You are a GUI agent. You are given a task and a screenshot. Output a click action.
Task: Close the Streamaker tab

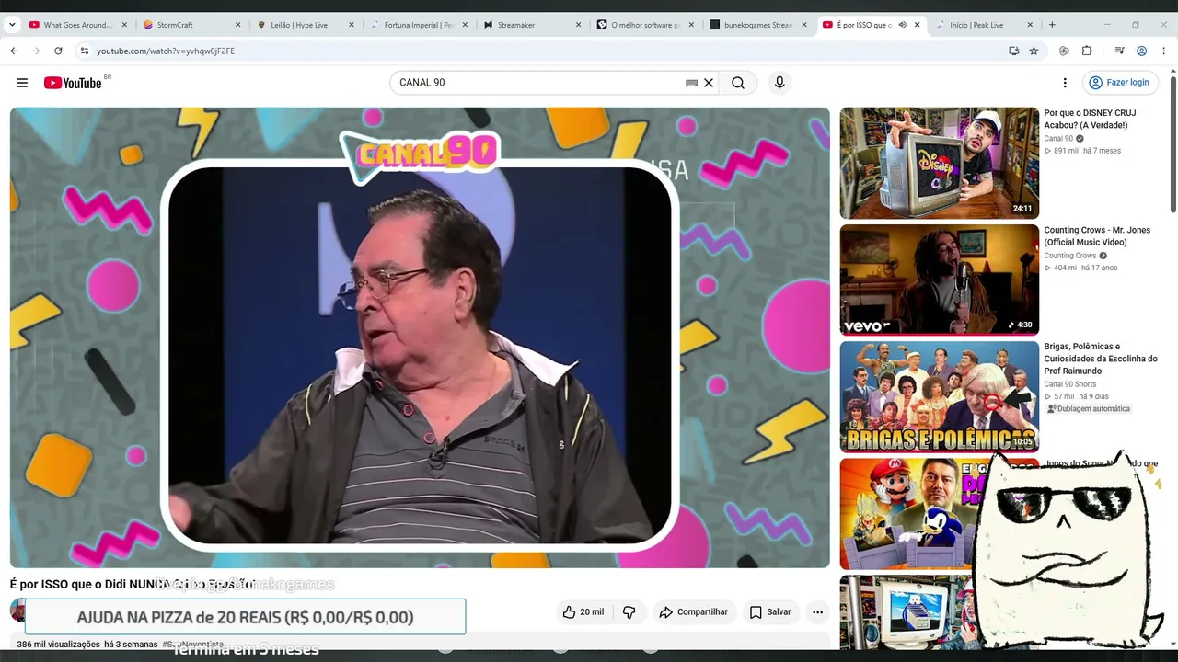pos(579,25)
